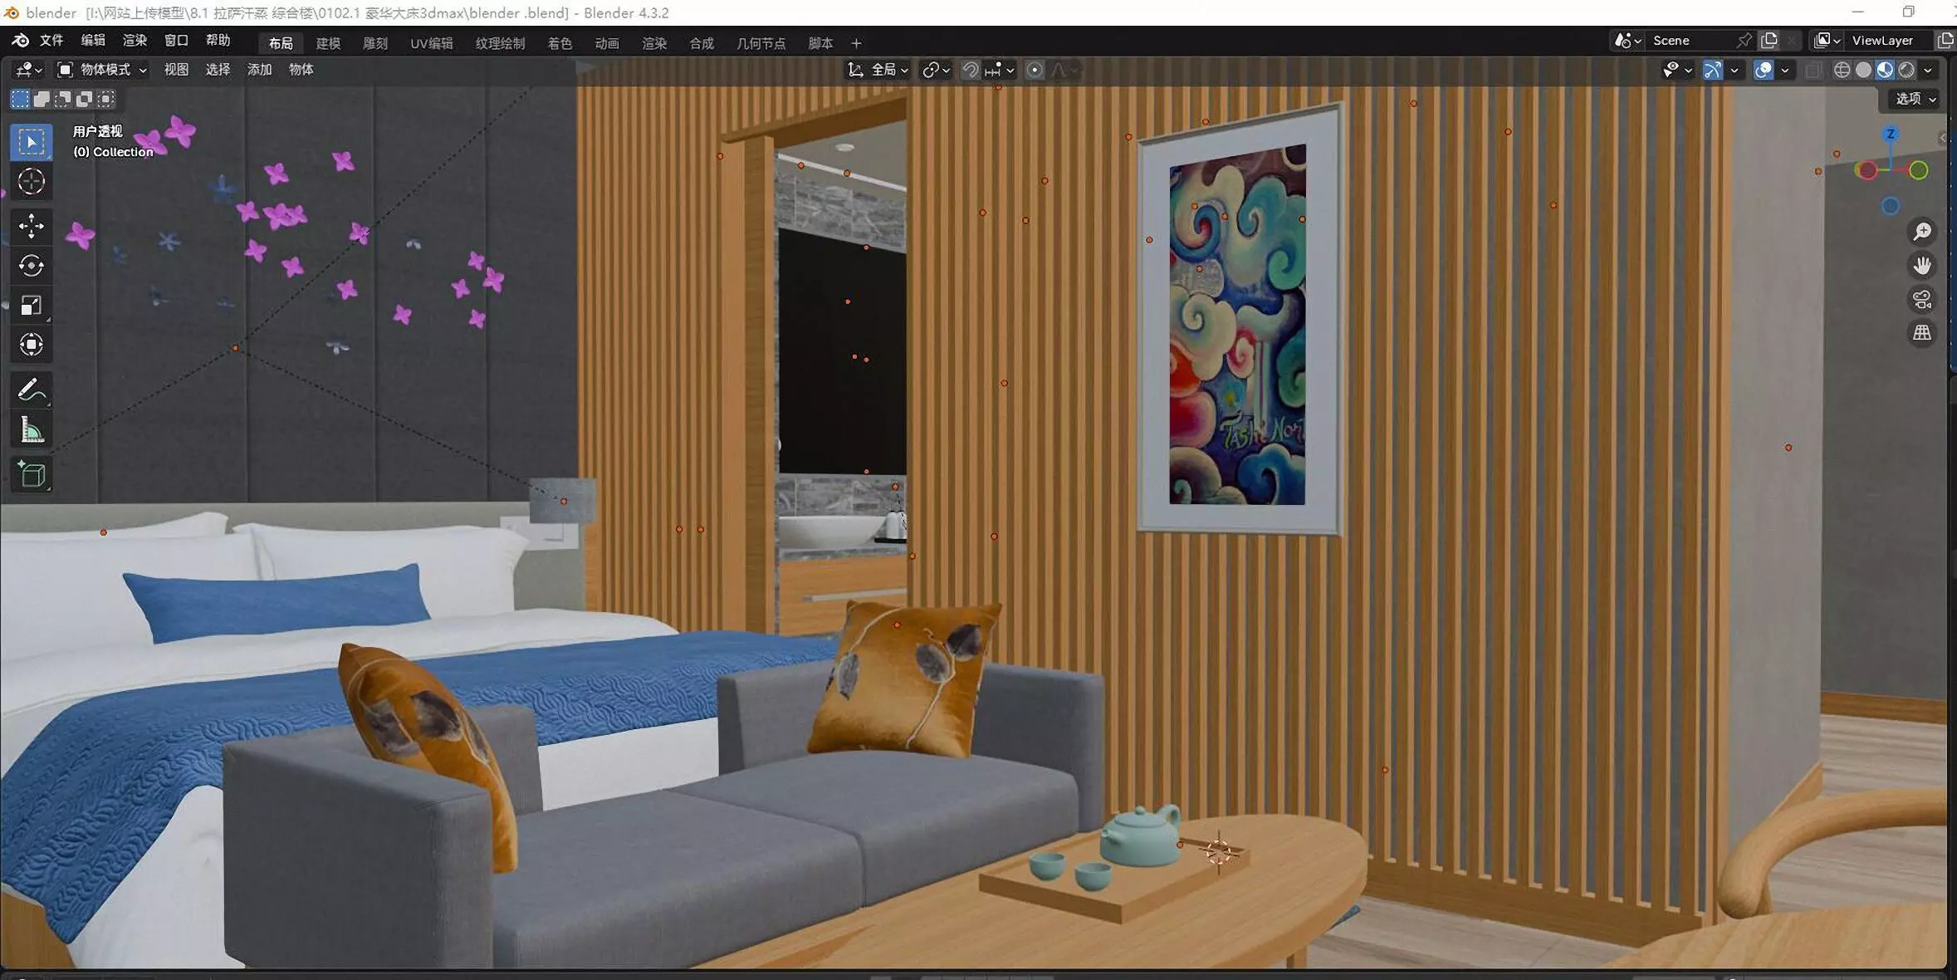Open the 全局 transform orientation dropdown
Viewport: 1957px width, 980px height.
coord(878,71)
